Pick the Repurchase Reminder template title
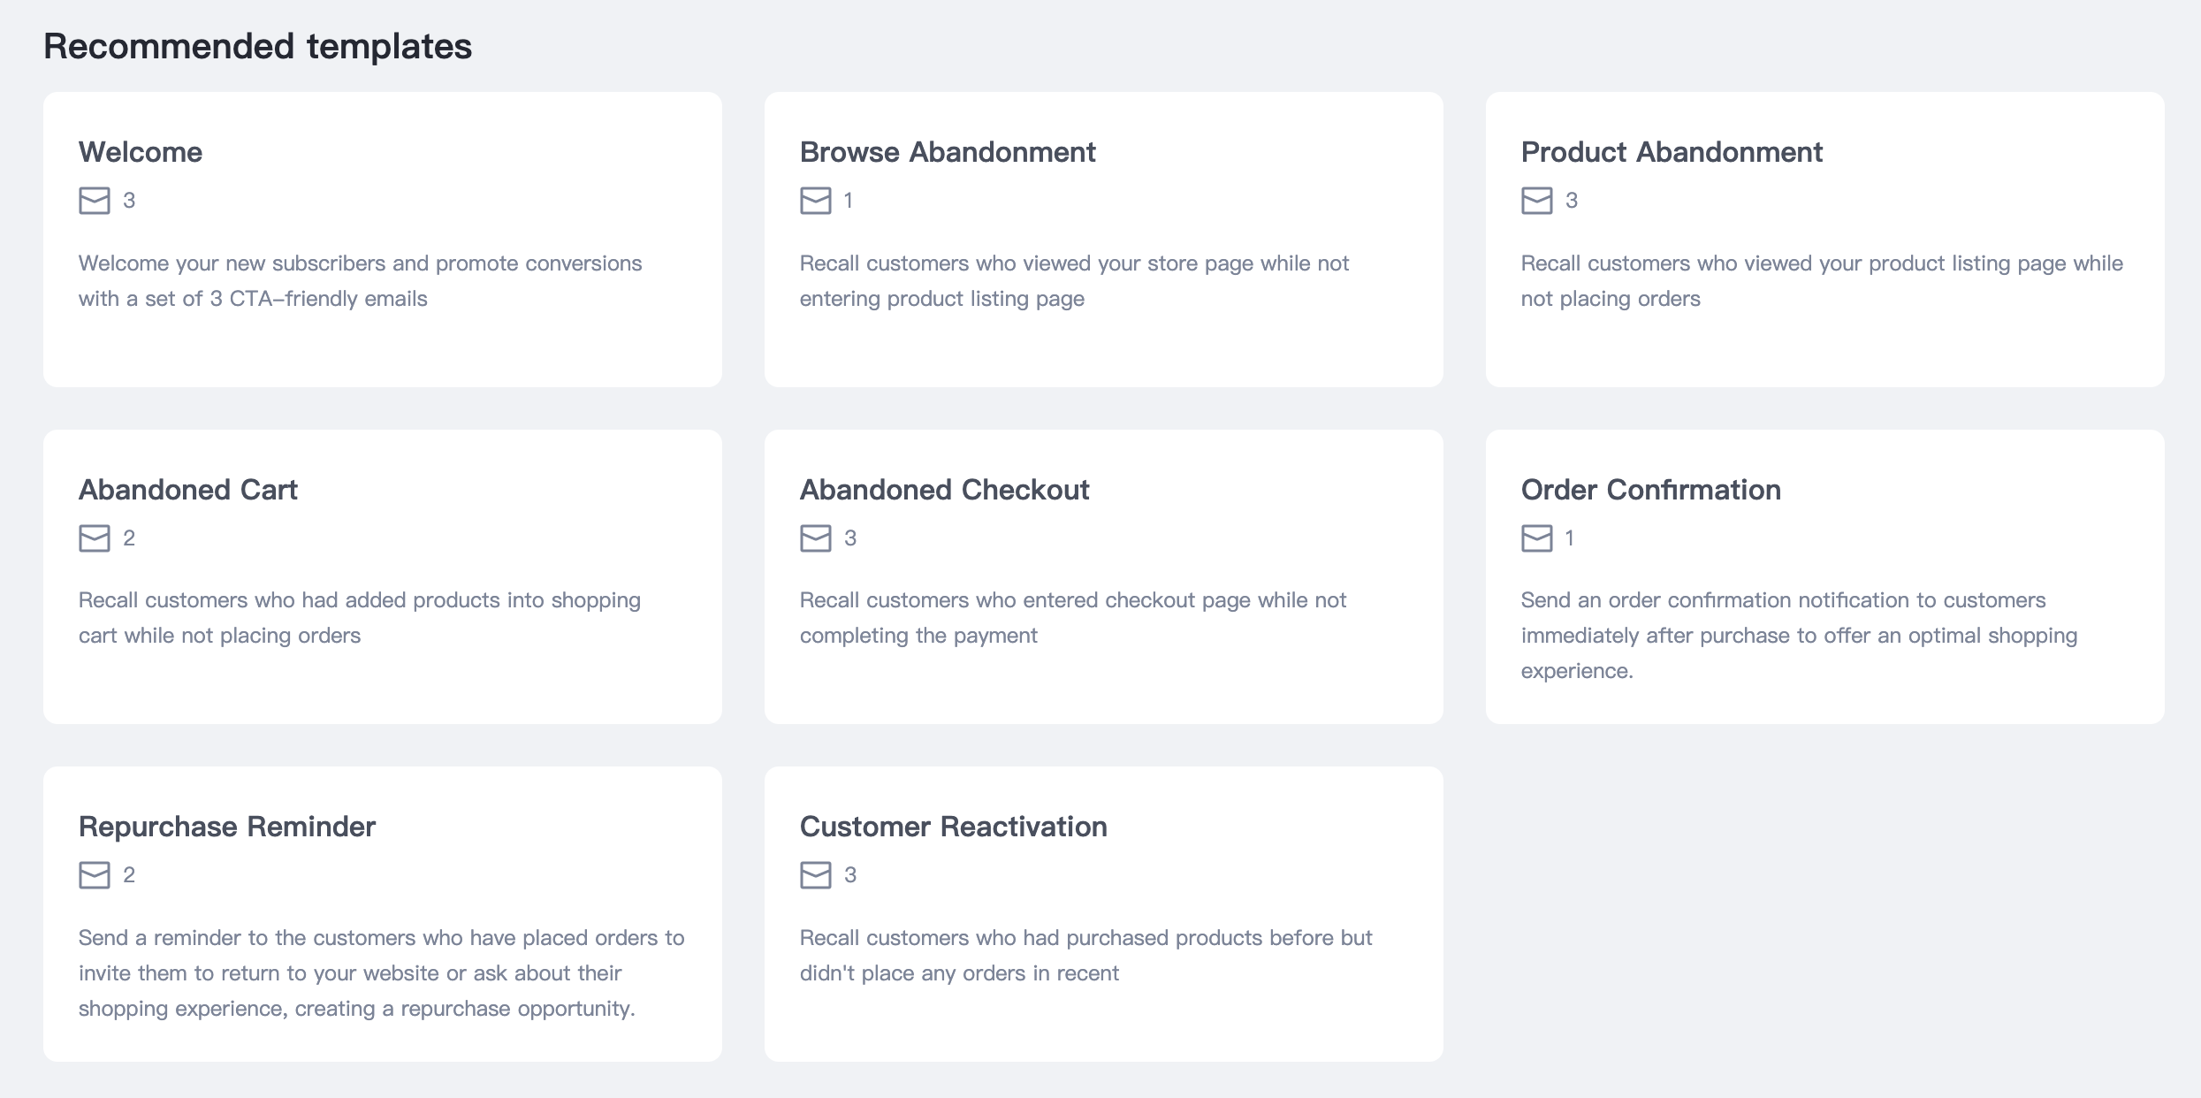Viewport: 2201px width, 1098px height. [x=227, y=827]
